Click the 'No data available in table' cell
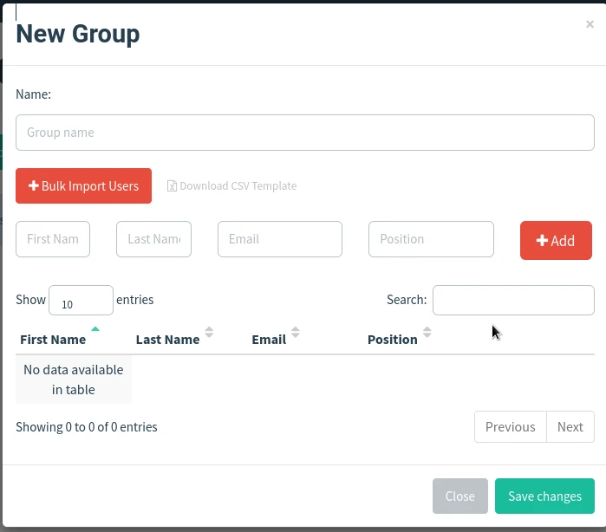This screenshot has width=606, height=532. click(74, 380)
